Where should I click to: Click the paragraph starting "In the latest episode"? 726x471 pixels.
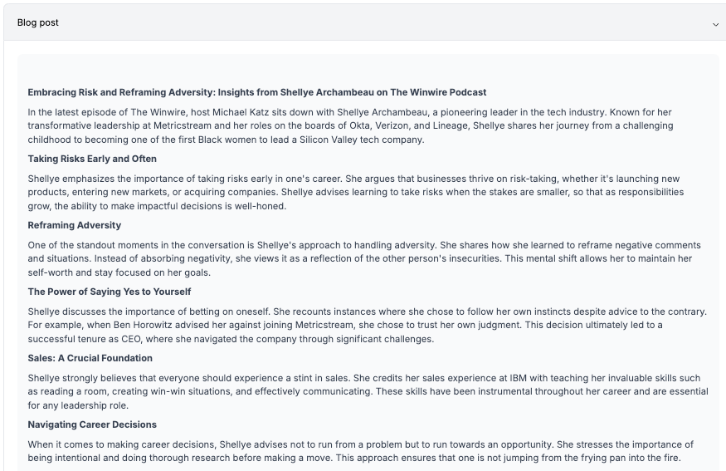click(350, 125)
